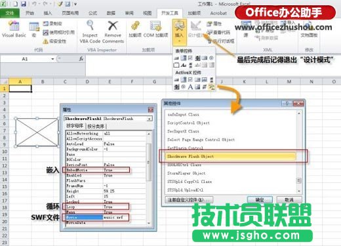341x246 pixels.
Task: Switch to the 数据 data tab
Action: [x=111, y=13]
